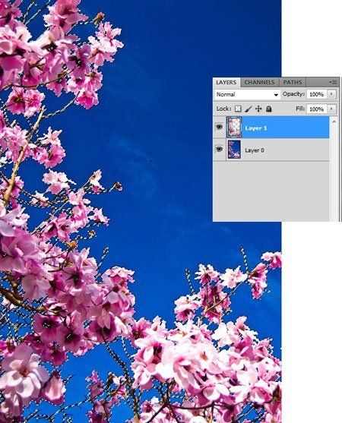The image size is (342, 423).
Task: Select the Layer 0 thumbnail
Action: click(x=234, y=150)
